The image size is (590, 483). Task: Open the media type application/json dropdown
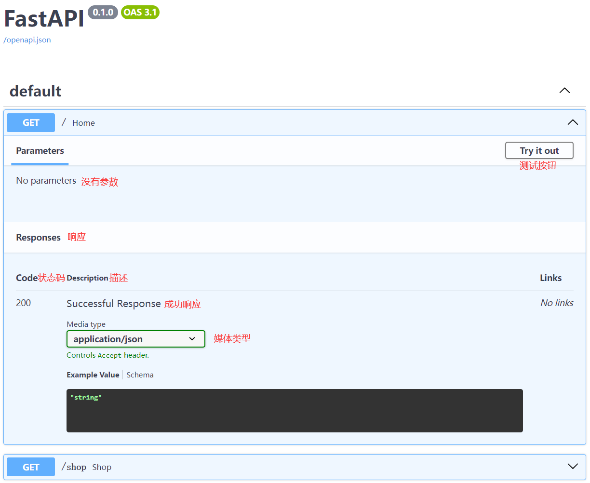click(x=135, y=339)
